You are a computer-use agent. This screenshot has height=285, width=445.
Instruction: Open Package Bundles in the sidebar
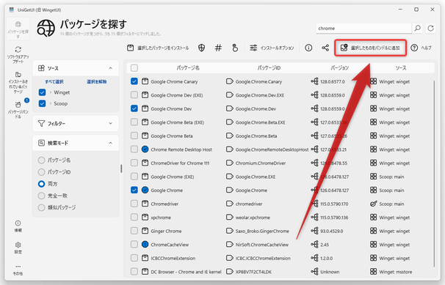tap(18, 109)
